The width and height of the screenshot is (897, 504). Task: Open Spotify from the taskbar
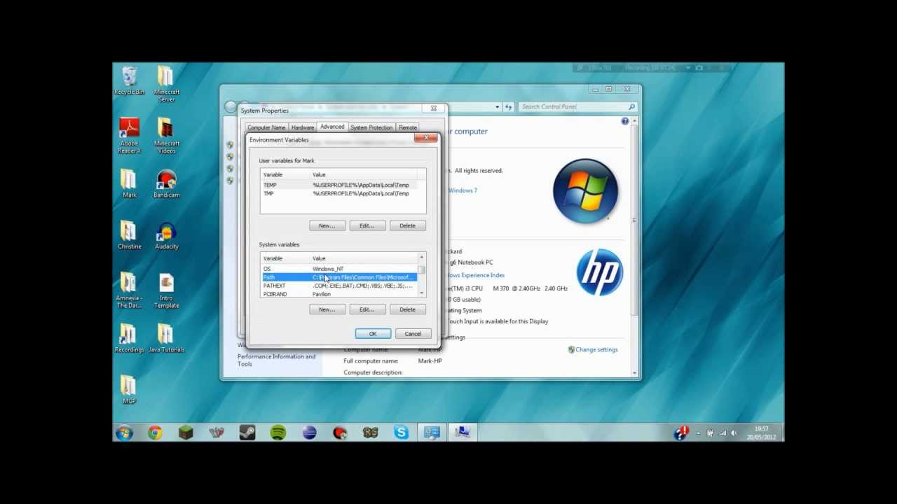278,433
